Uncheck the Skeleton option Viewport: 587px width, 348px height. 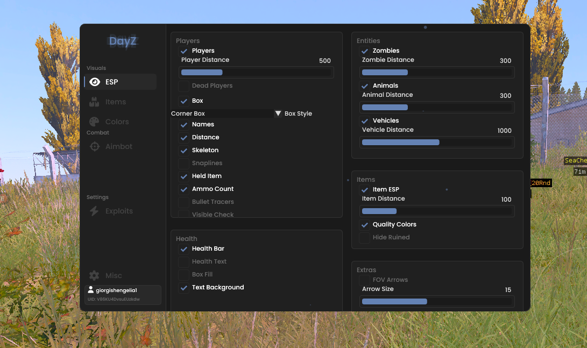(183, 151)
